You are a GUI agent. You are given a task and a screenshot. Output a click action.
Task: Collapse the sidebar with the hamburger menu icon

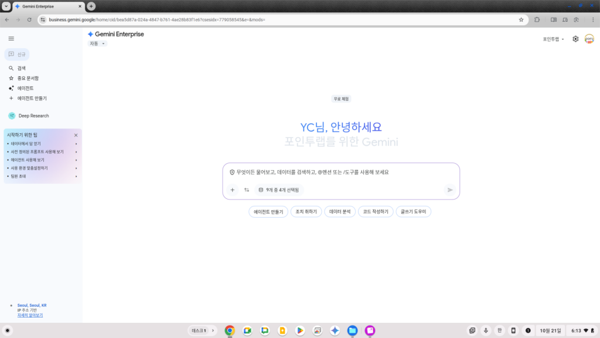coord(11,38)
